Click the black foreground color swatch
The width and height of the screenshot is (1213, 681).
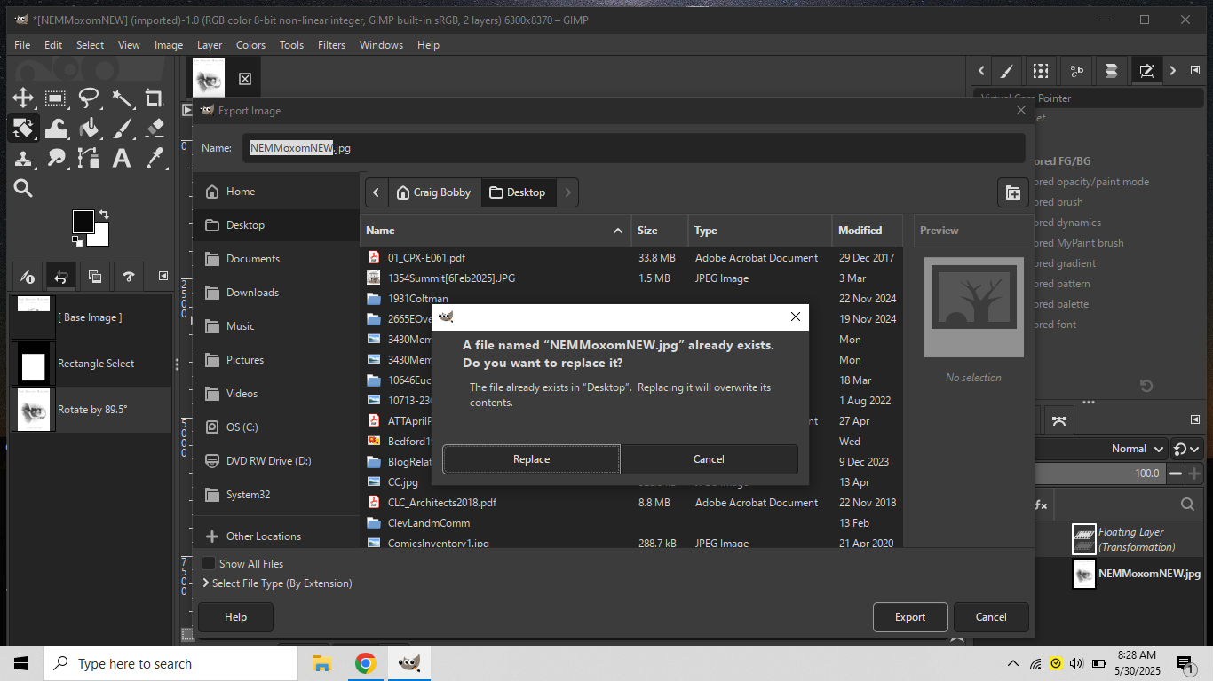coord(83,222)
